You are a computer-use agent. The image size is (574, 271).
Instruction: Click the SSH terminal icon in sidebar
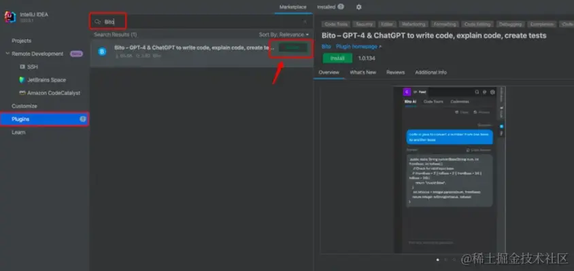(22, 67)
